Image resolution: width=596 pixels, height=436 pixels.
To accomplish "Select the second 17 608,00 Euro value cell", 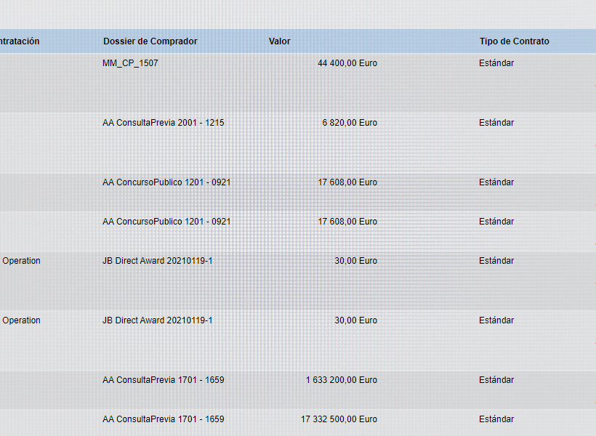I will click(347, 222).
